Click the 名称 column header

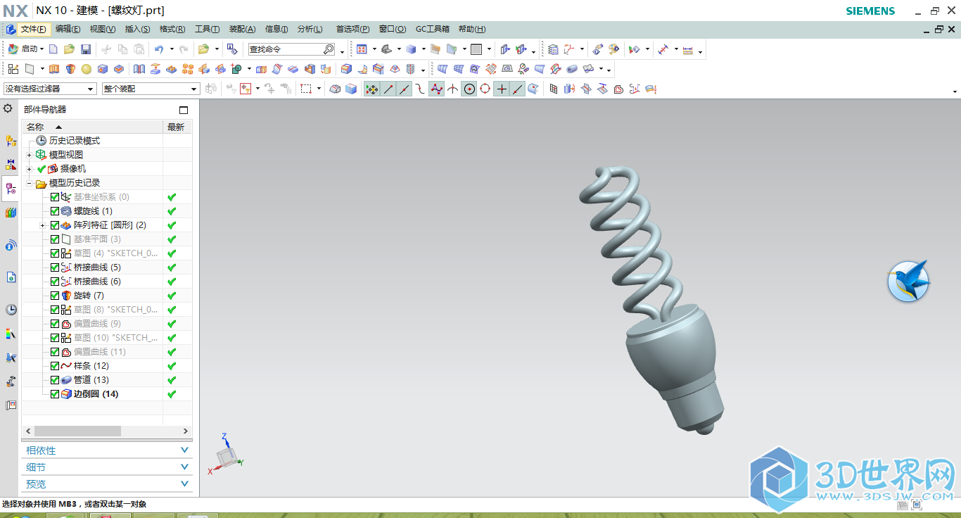pyautogui.click(x=92, y=127)
